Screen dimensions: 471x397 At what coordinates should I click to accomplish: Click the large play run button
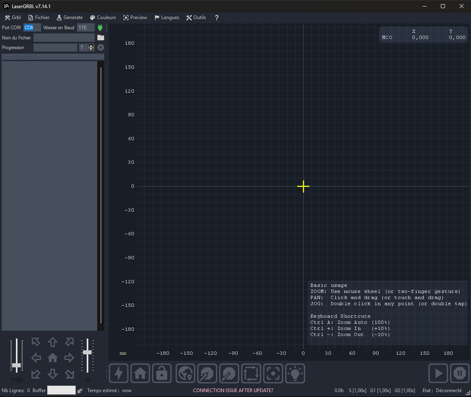tap(438, 373)
